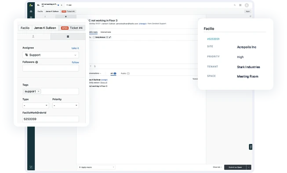Click the edit pencil next to Emily Watson
287x173 pixels.
(110, 37)
